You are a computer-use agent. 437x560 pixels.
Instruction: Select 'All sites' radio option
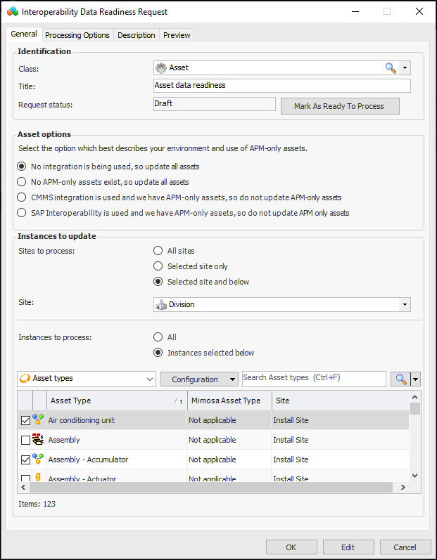158,251
